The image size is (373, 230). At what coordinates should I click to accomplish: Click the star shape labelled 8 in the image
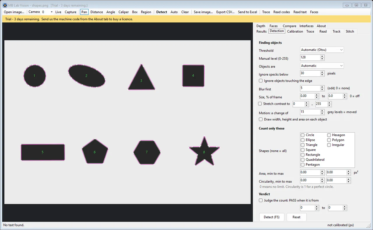204,151
